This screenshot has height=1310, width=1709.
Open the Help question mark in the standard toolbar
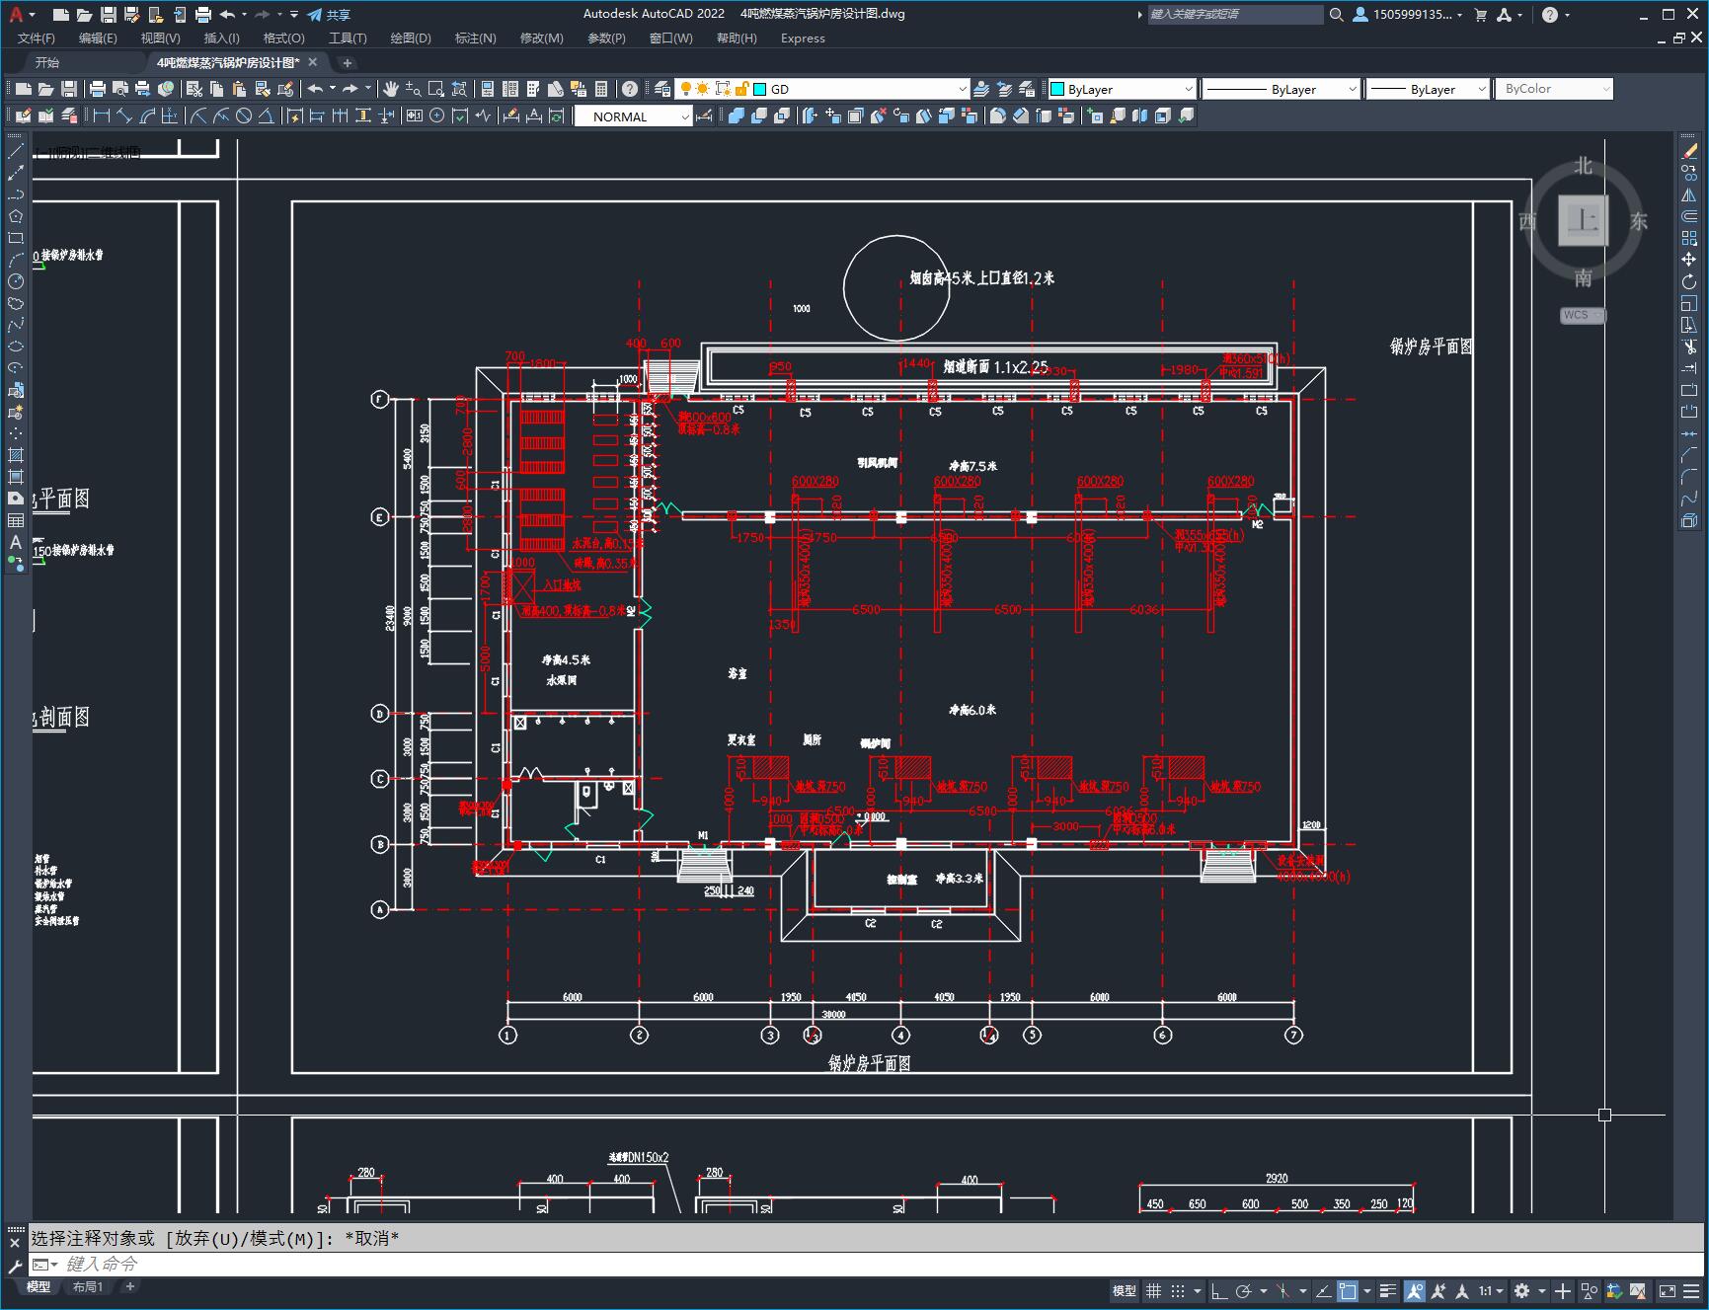(630, 89)
